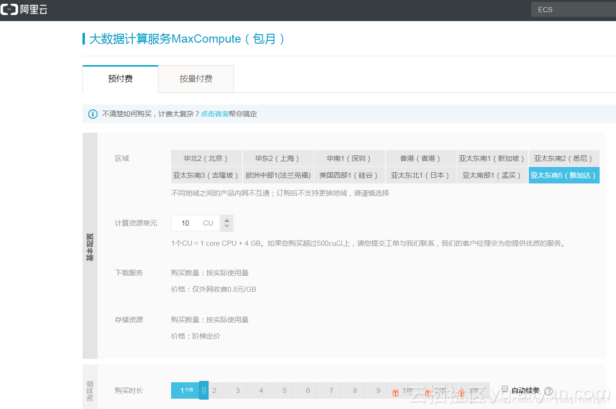Select region 亚太东南2（悉尼）
This screenshot has width=616, height=409.
(564, 159)
